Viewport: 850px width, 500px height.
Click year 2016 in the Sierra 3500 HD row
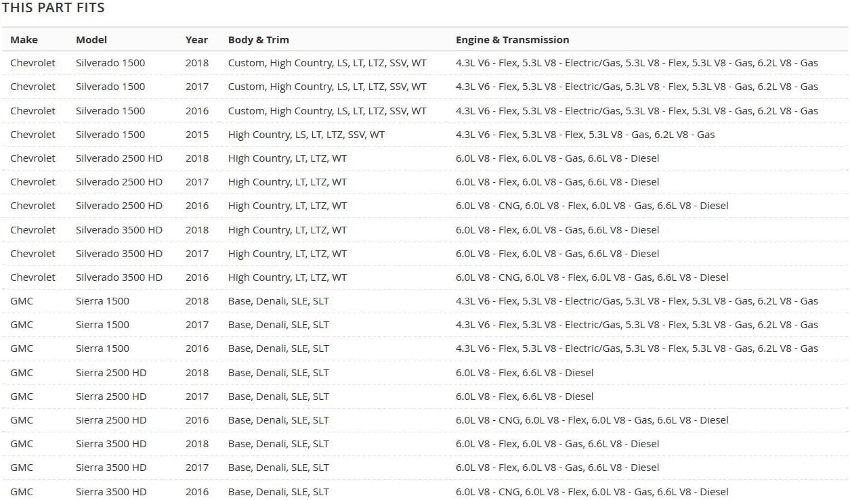197,492
